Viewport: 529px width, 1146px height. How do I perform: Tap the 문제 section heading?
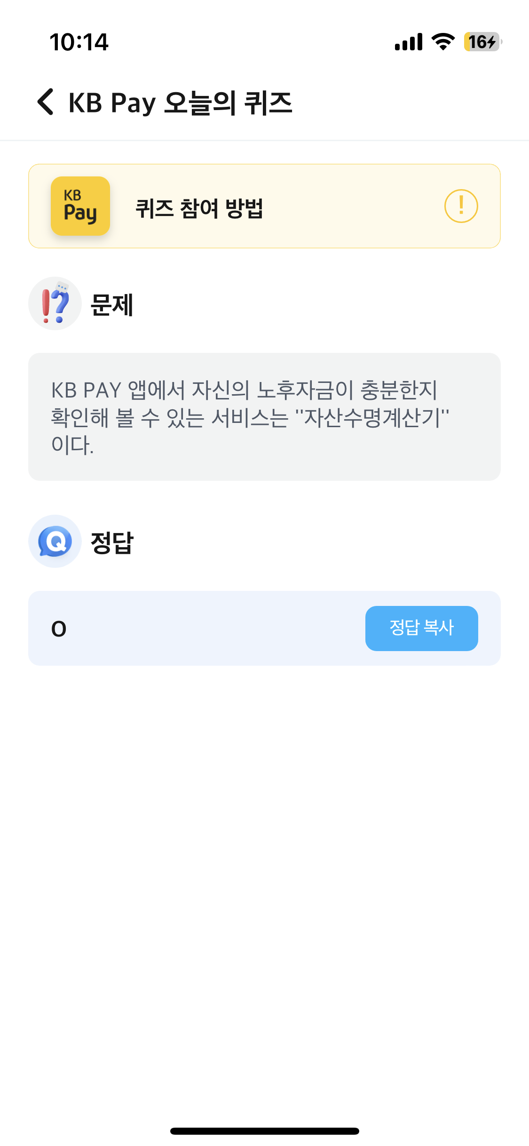[x=112, y=304]
